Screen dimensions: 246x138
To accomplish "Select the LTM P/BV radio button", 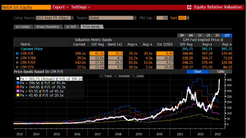I will (17, 58).
